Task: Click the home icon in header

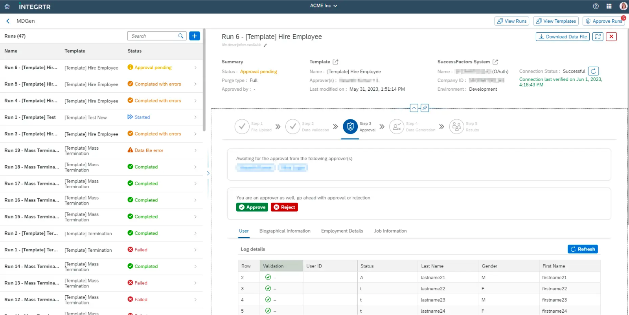Action: 7,6
